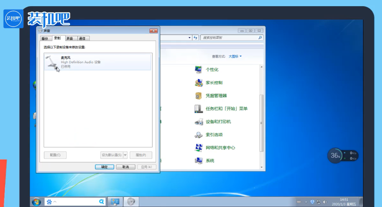Image resolution: width=382 pixels, height=207 pixels.
Task: Click the keyboard input method tray icon
Action: pyautogui.click(x=299, y=202)
